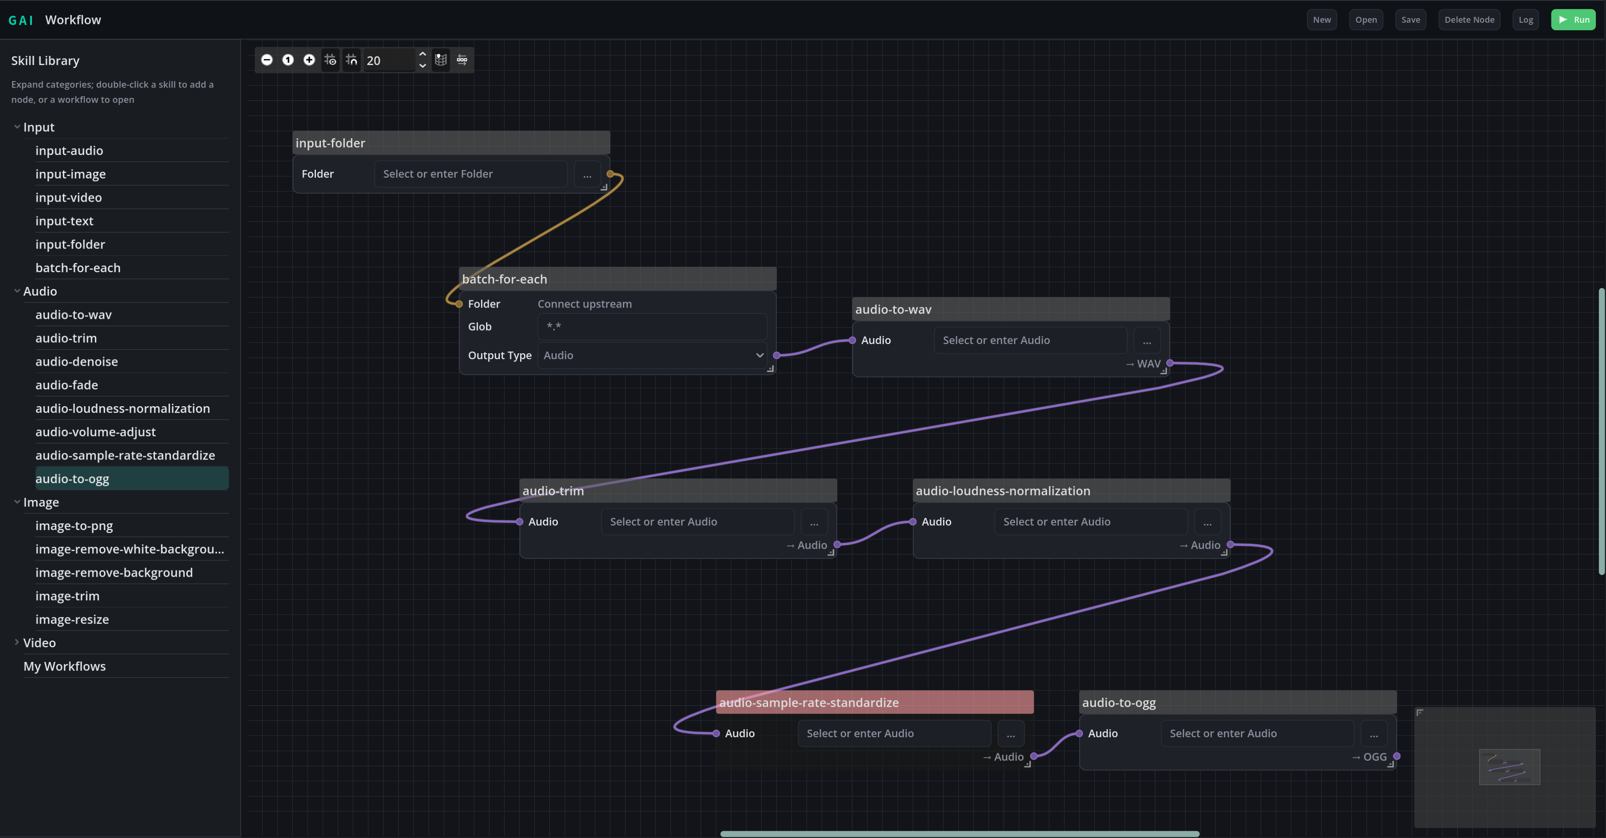Browse audio with audio-to-wav's ellipsis button
1606x838 pixels.
click(x=1147, y=340)
